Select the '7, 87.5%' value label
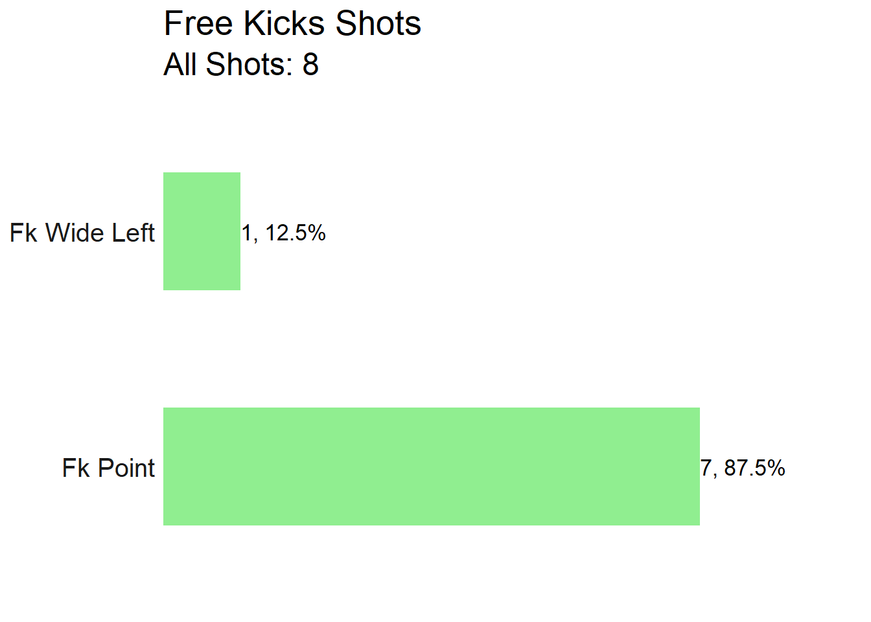The image size is (871, 622). tap(743, 468)
